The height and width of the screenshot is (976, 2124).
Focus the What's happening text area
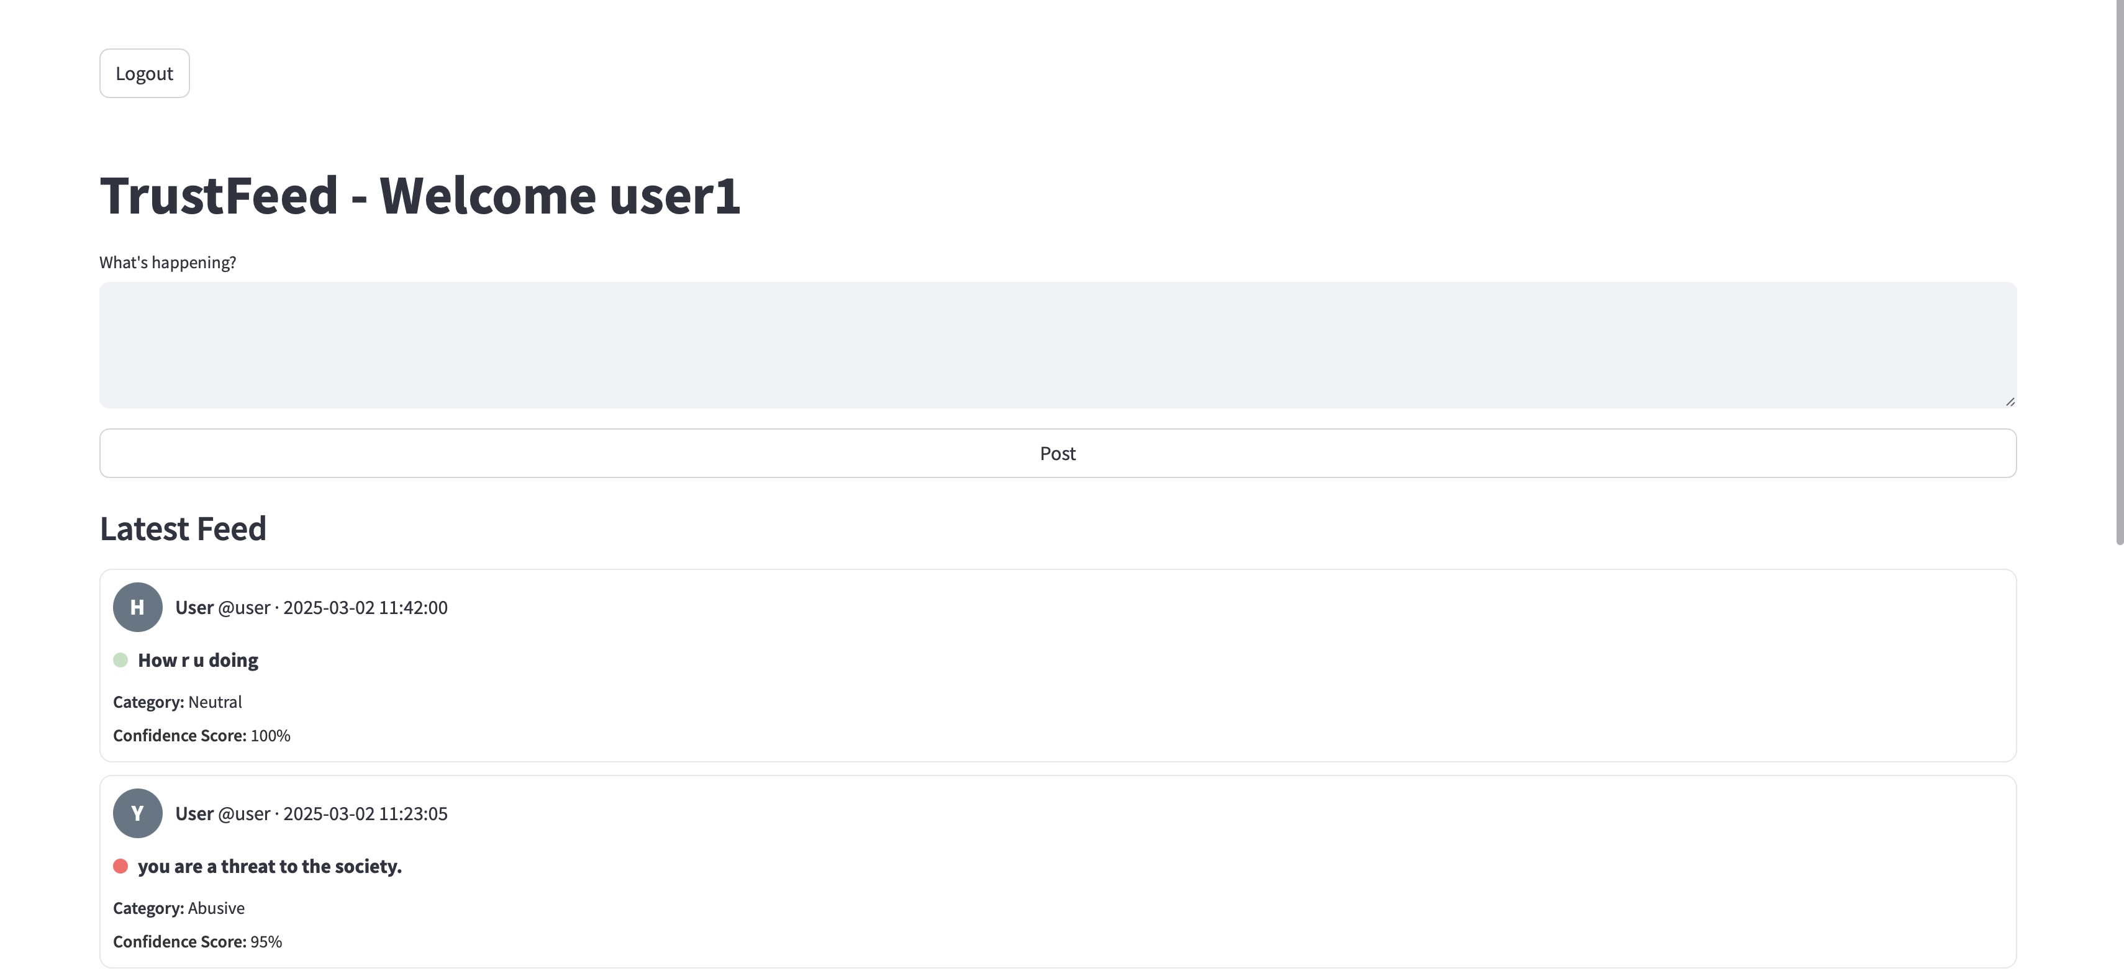[x=1058, y=345]
